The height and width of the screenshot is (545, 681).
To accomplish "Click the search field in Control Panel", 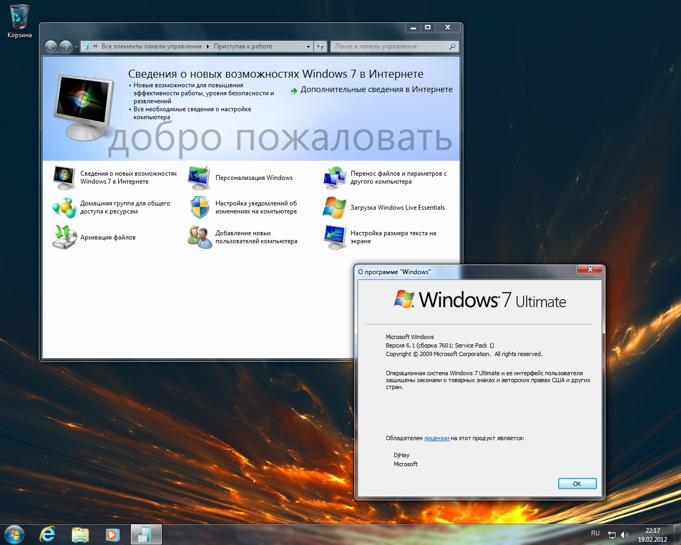I will click(394, 46).
